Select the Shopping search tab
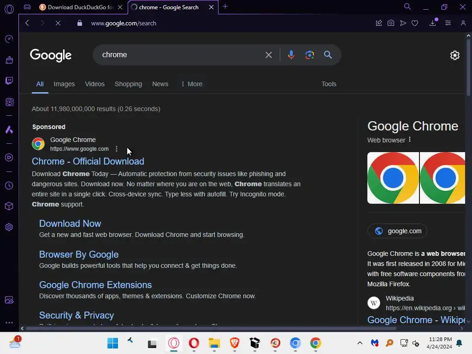Viewport: 472px width, 354px height. [x=128, y=84]
